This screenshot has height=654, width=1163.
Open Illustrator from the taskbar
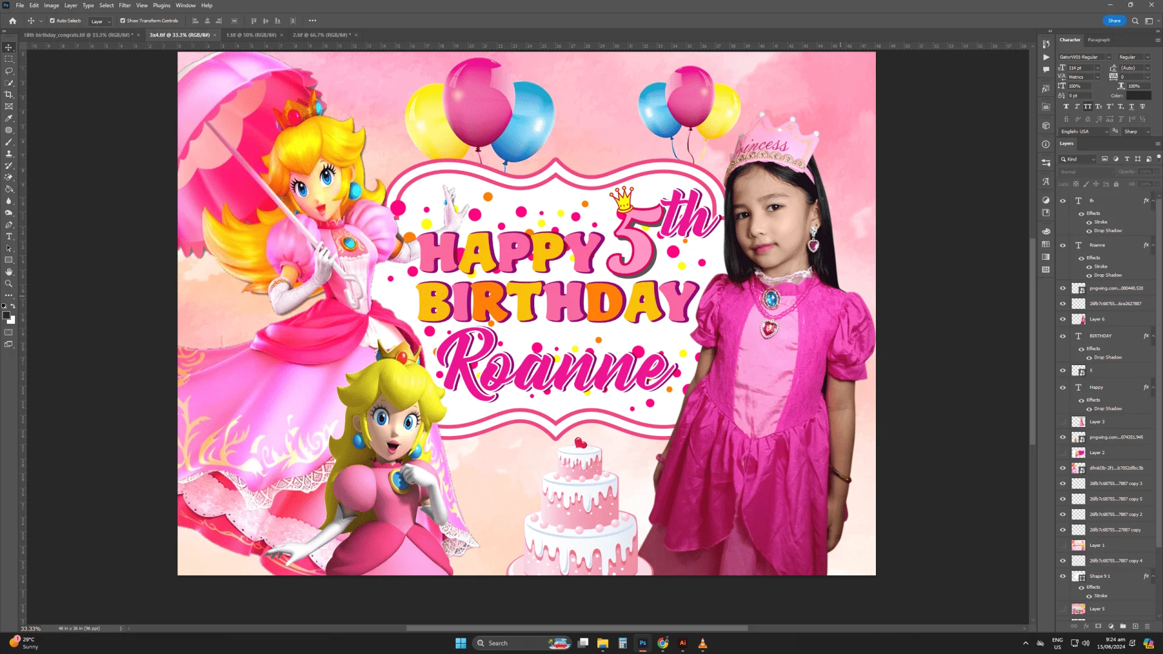(683, 643)
